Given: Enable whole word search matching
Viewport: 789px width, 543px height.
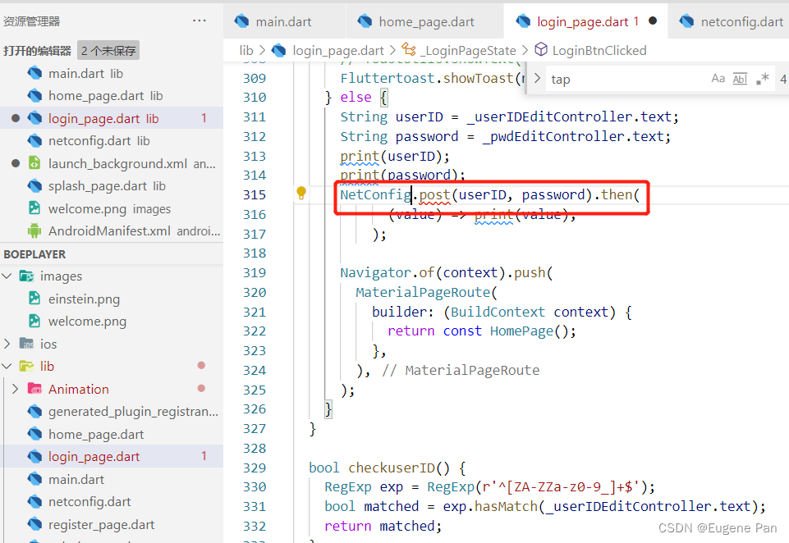Looking at the screenshot, I should click(x=740, y=78).
